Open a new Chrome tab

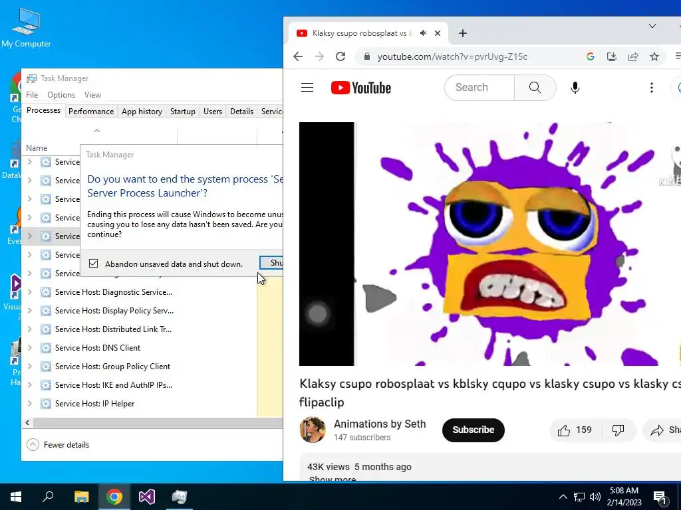point(463,33)
